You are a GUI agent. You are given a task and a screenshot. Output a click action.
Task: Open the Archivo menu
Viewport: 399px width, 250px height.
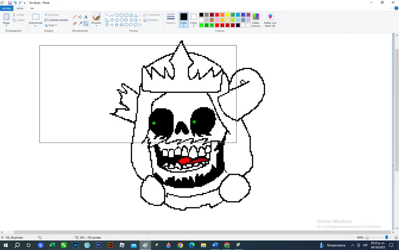click(x=7, y=8)
